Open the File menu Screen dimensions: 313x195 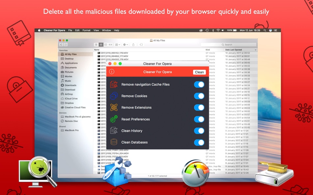tap(70, 30)
